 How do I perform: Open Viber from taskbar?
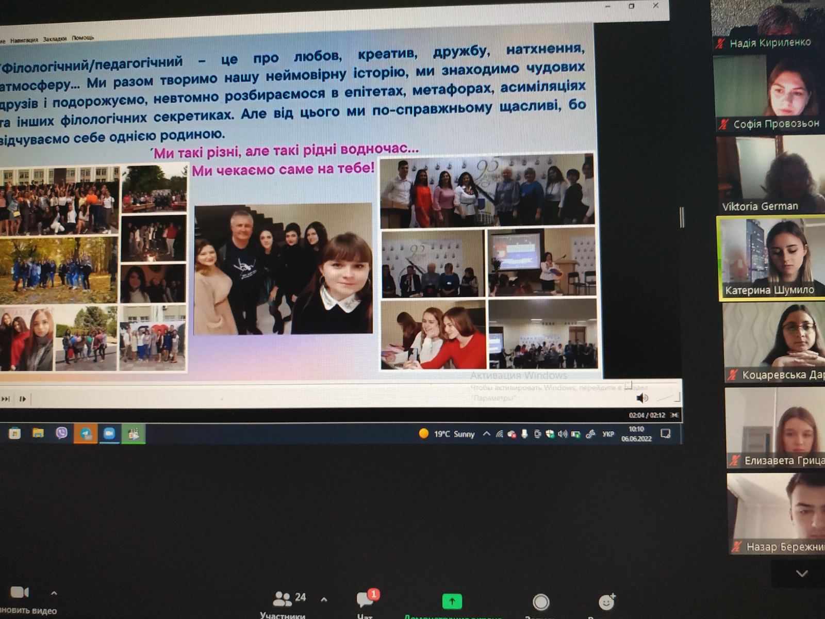pyautogui.click(x=61, y=433)
